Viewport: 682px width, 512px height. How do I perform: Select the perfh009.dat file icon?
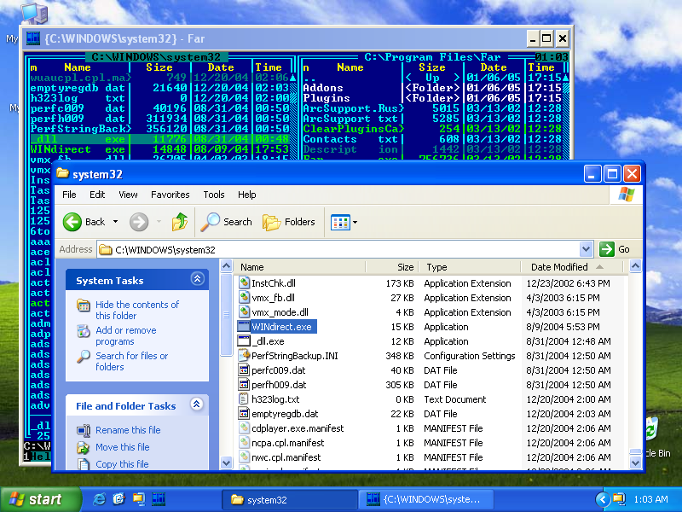(x=244, y=385)
